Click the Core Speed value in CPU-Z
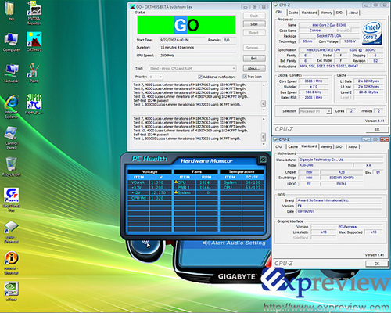 click(314, 81)
